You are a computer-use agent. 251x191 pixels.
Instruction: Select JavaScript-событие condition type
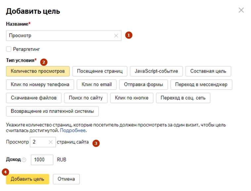[x=156, y=71]
